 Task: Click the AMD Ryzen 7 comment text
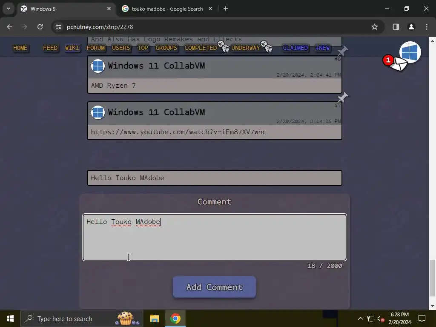coord(113,86)
